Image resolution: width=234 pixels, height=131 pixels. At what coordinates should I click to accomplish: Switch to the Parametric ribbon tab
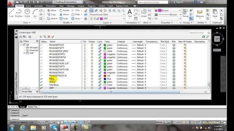coord(51,6)
